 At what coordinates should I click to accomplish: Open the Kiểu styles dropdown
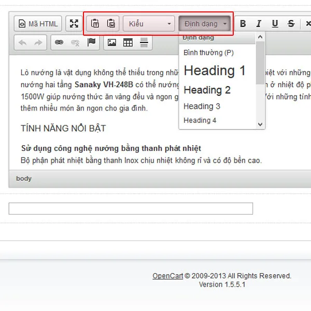tap(149, 24)
